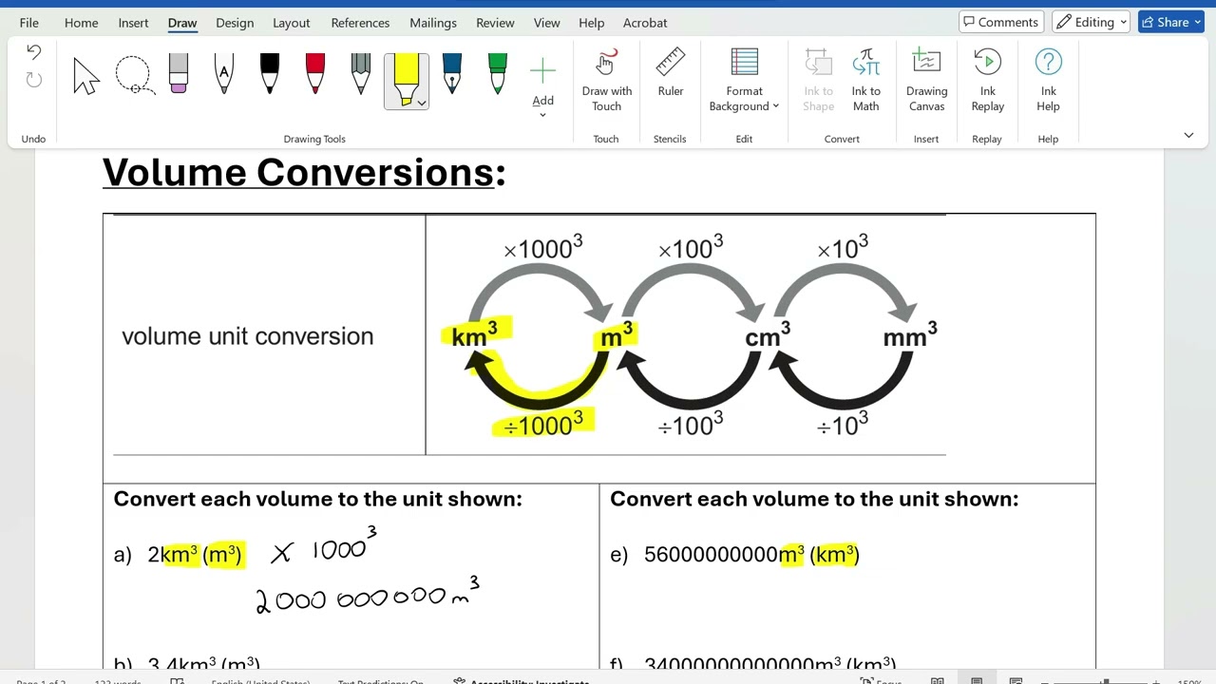Click the mm³ label in diagram
This screenshot has width=1216, height=684.
pyautogui.click(x=910, y=334)
